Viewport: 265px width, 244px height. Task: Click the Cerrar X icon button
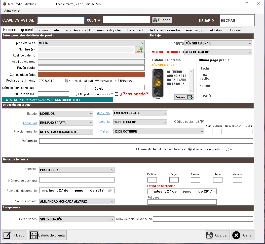coord(243,235)
